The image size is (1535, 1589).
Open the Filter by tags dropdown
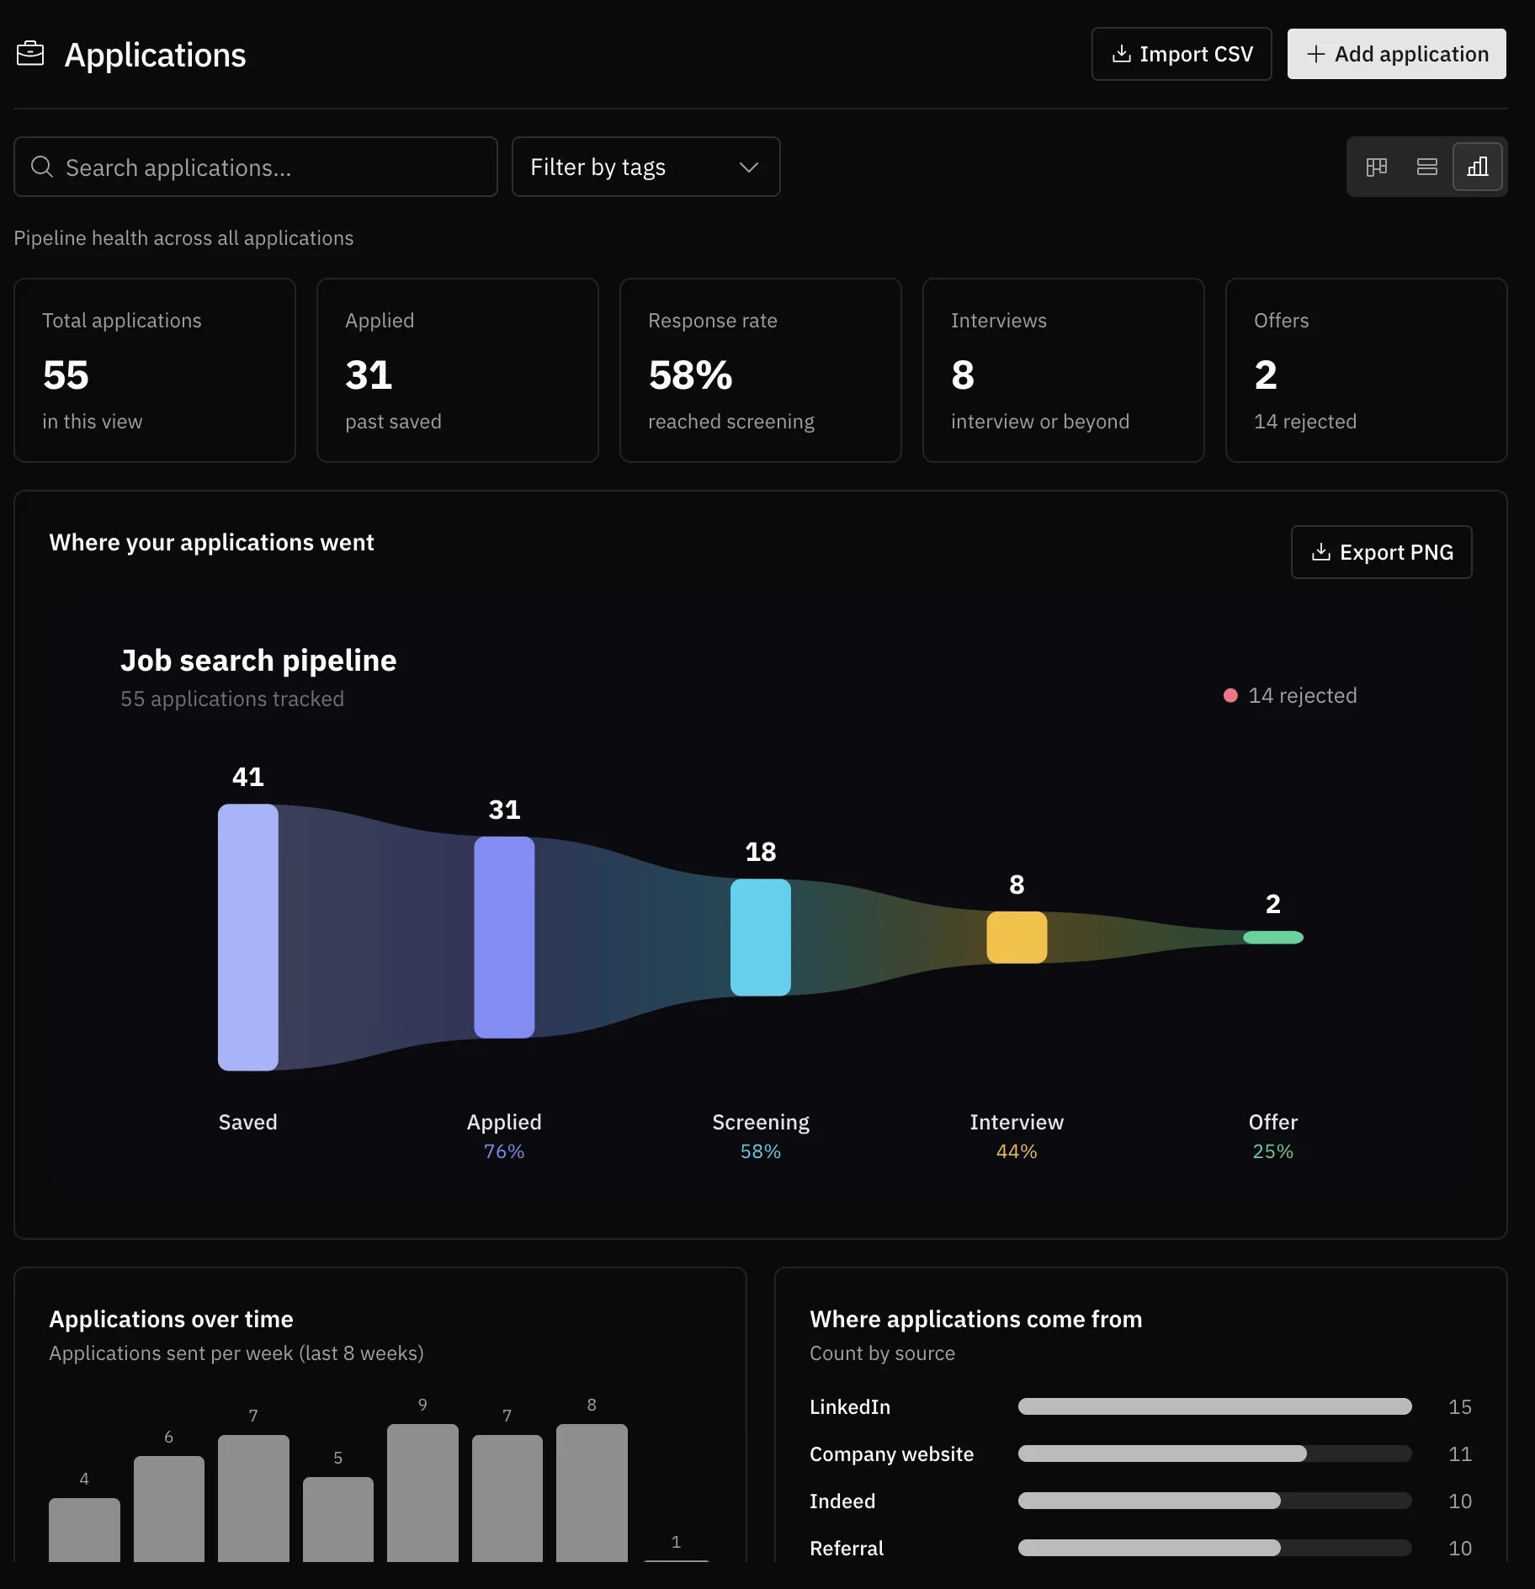coord(645,167)
